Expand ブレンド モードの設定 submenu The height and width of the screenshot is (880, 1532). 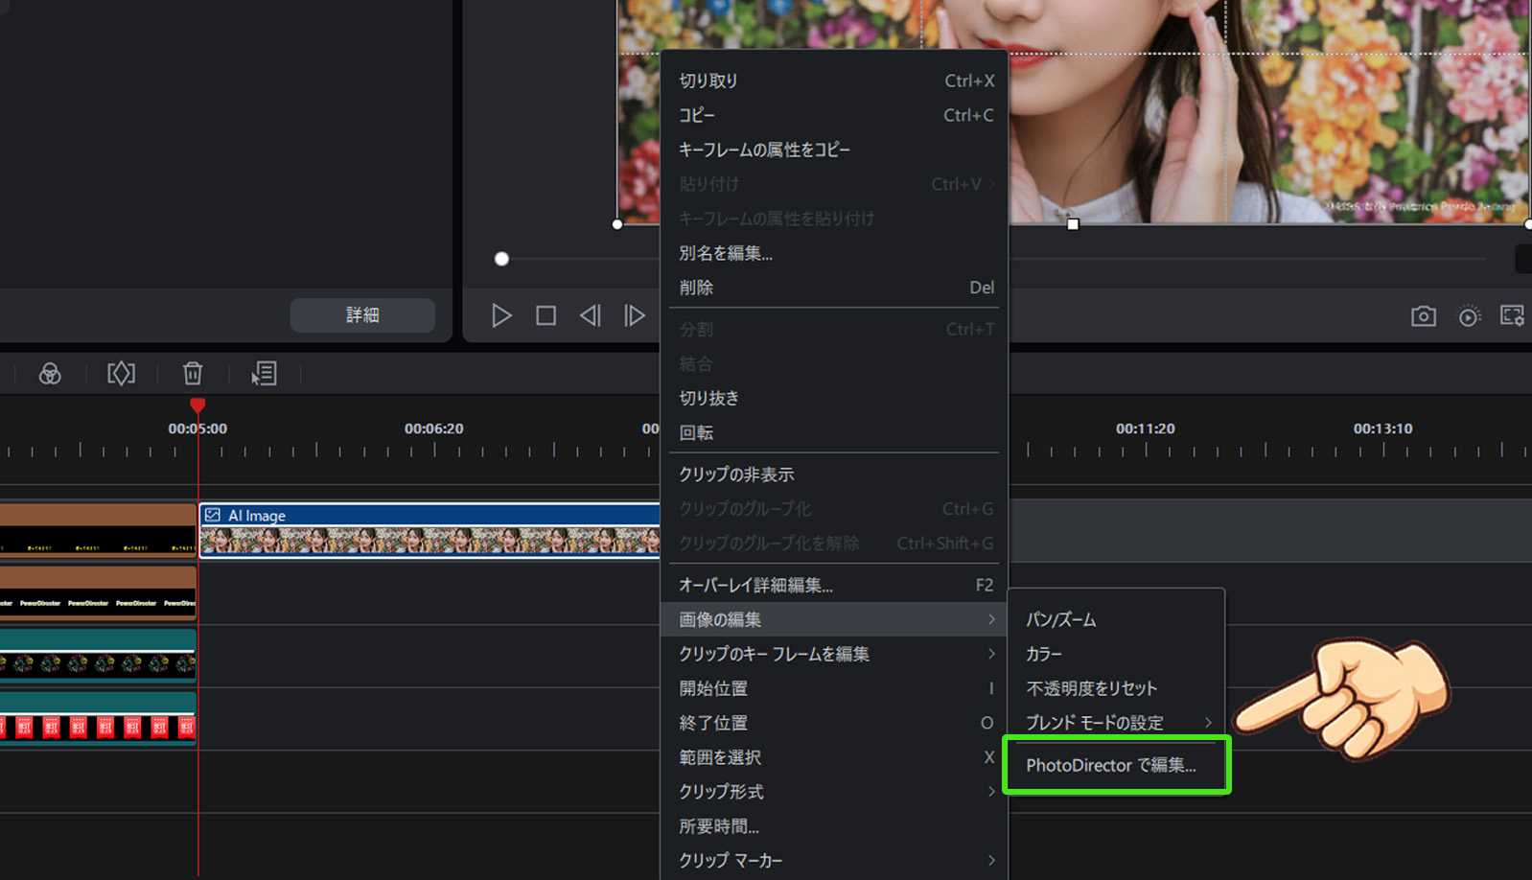coord(1116,723)
